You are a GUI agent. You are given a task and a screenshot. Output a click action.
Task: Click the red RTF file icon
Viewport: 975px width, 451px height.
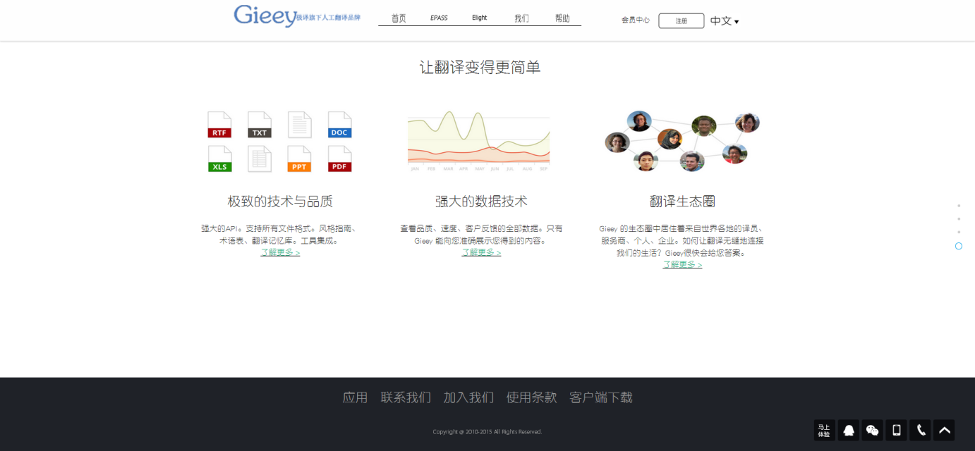click(x=219, y=125)
